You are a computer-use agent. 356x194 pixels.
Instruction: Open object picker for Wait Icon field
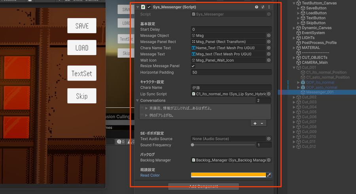(x=269, y=60)
